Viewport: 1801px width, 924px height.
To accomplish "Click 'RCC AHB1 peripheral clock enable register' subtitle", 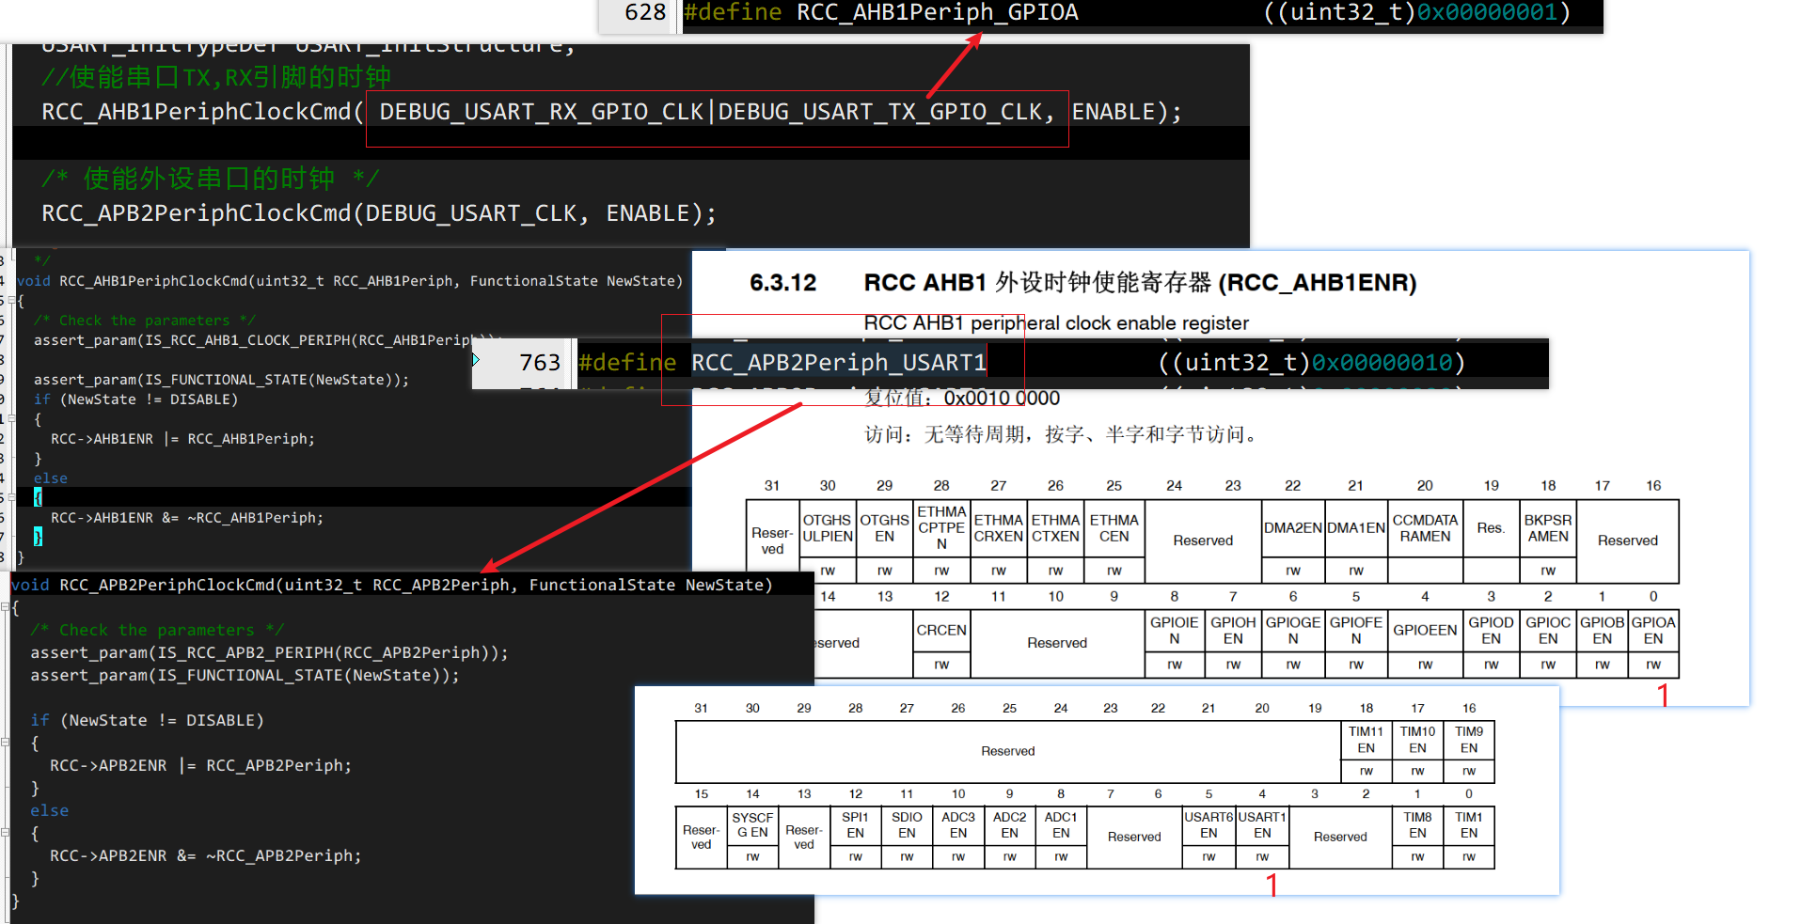I will click(1056, 323).
